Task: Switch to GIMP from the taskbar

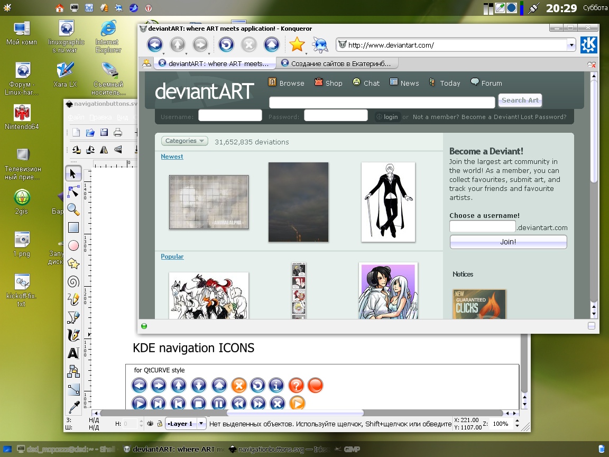Action: point(347,449)
